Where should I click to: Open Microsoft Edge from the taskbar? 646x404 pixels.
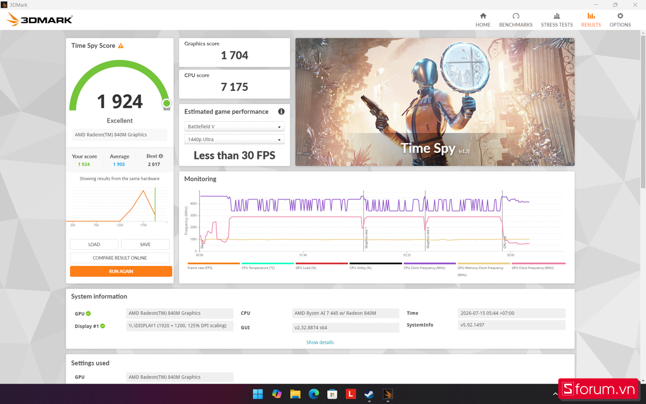pos(314,394)
